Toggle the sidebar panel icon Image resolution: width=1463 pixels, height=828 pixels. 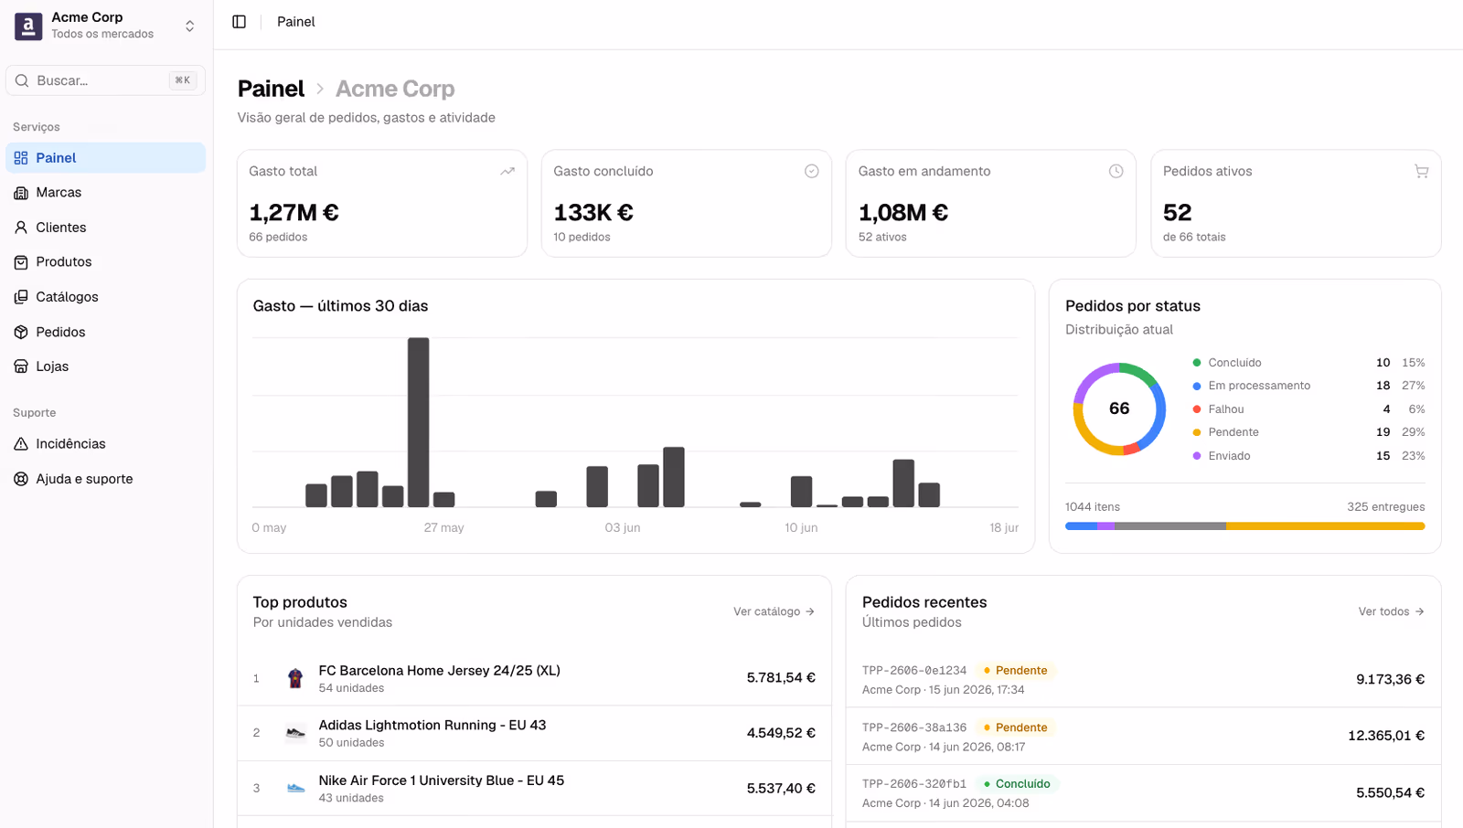coord(240,22)
